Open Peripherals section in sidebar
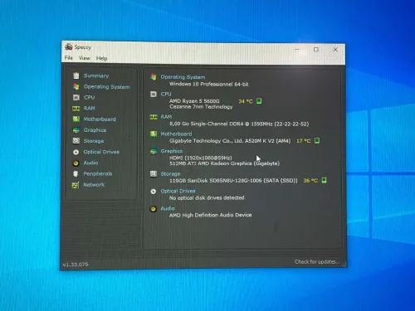Viewport: 415px width, 311px height. [98, 173]
